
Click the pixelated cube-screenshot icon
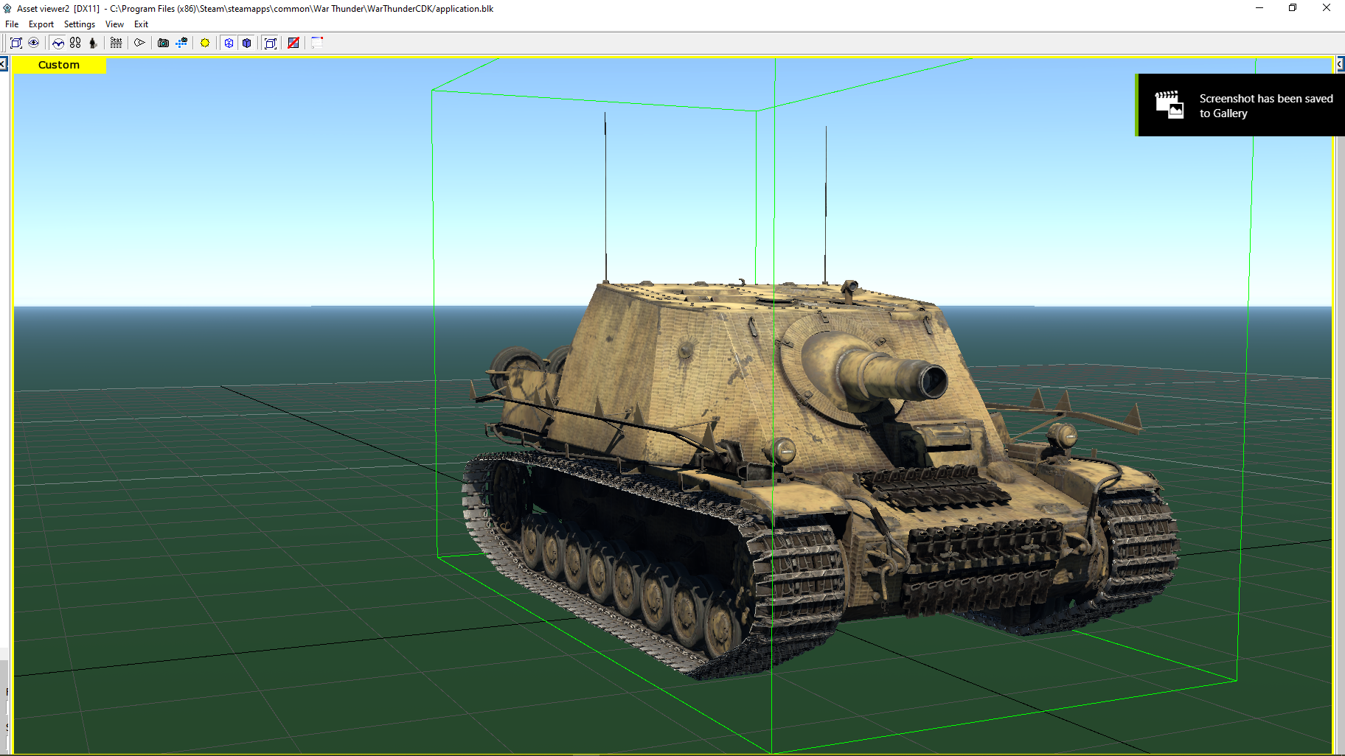[181, 43]
